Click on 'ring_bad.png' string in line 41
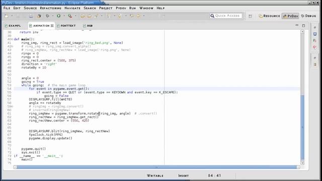Viewport: 322px width, 181px height. click(x=97, y=43)
